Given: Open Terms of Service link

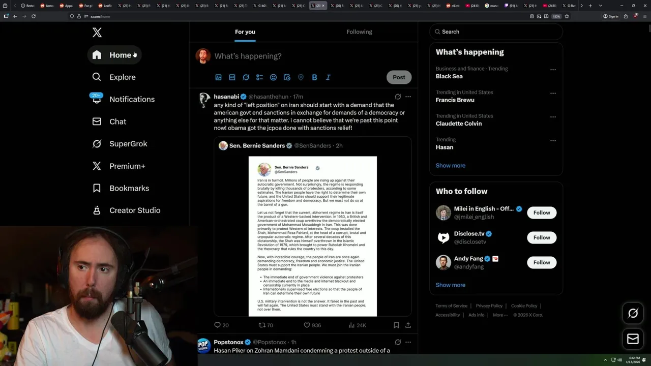Looking at the screenshot, I should click(x=451, y=306).
